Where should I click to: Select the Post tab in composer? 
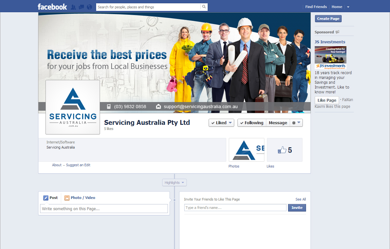point(51,198)
